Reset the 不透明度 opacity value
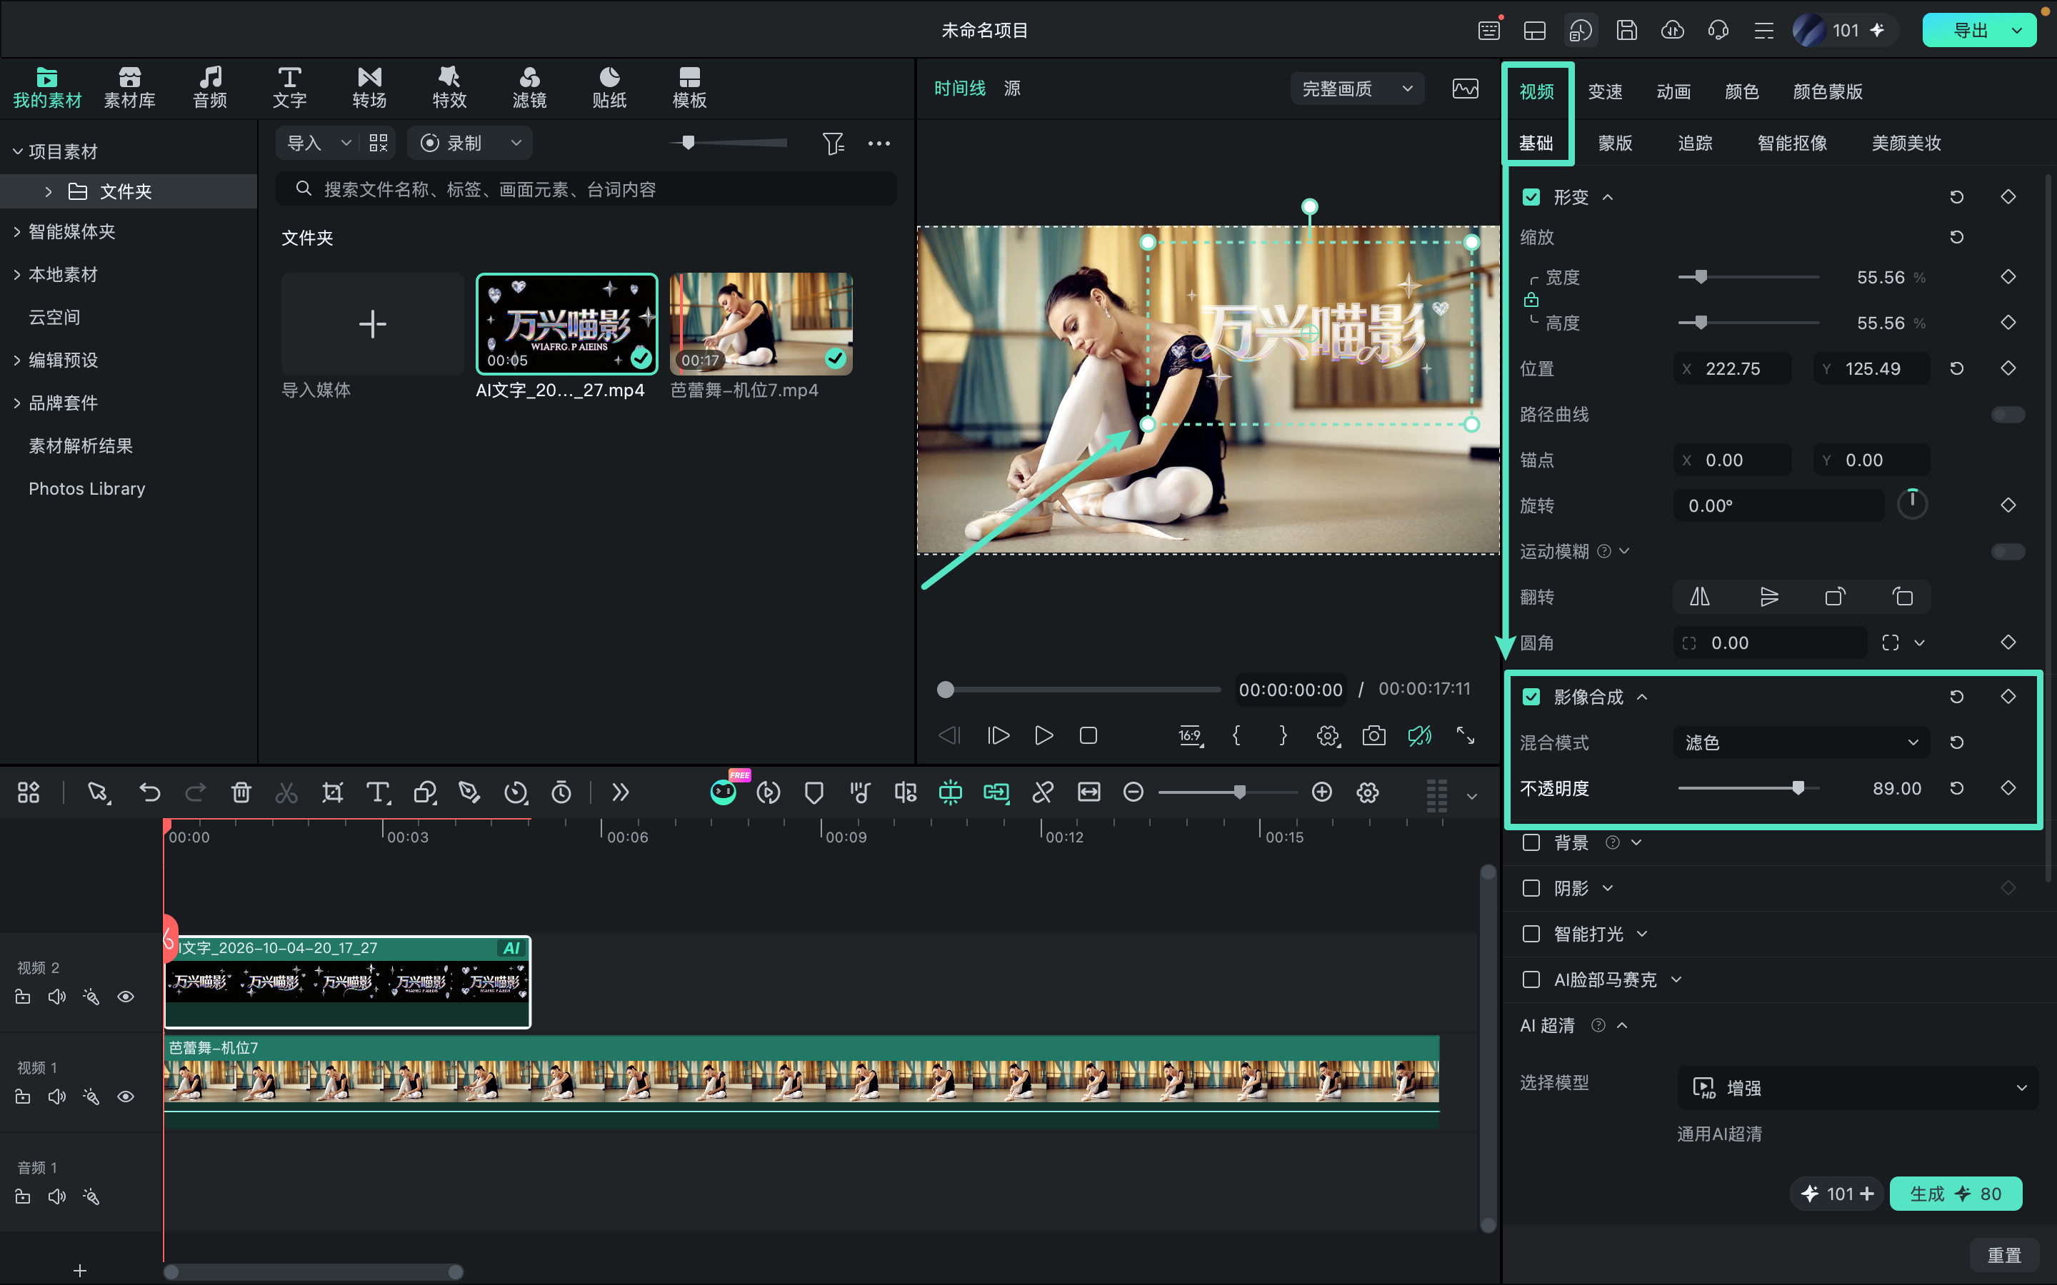The width and height of the screenshot is (2057, 1285). point(1957,788)
